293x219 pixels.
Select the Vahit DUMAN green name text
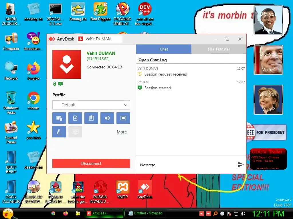[x=101, y=53]
